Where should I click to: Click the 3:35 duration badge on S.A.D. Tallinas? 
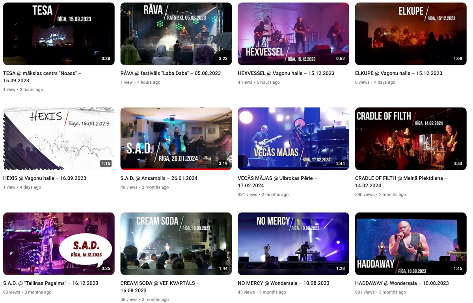point(106,269)
